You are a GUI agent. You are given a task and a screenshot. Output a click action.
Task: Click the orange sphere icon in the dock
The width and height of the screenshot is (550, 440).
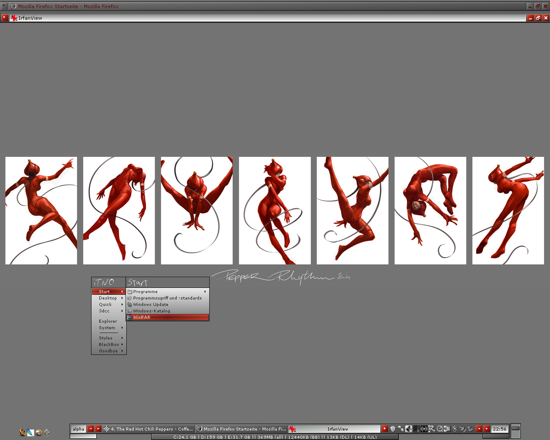click(39, 432)
